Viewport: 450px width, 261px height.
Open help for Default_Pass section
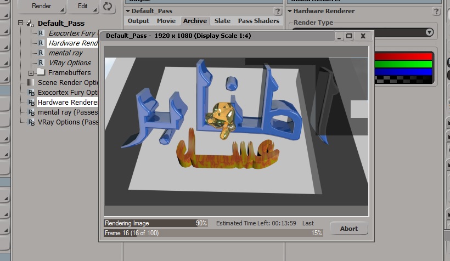(278, 12)
